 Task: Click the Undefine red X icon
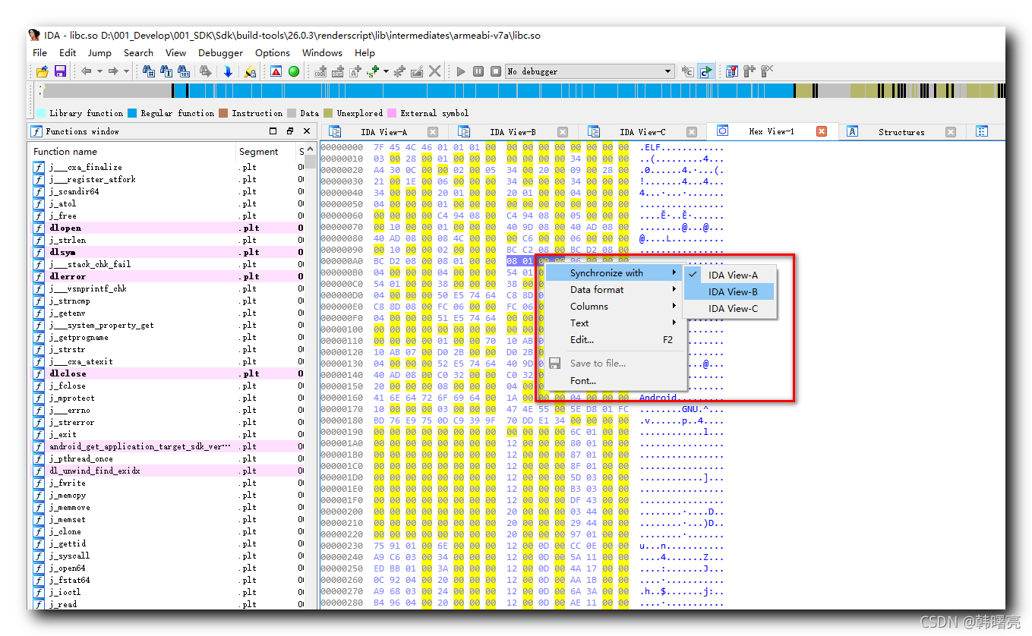435,71
